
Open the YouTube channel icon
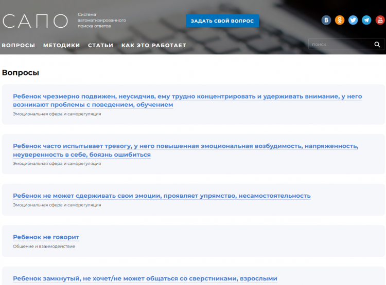coord(380,20)
